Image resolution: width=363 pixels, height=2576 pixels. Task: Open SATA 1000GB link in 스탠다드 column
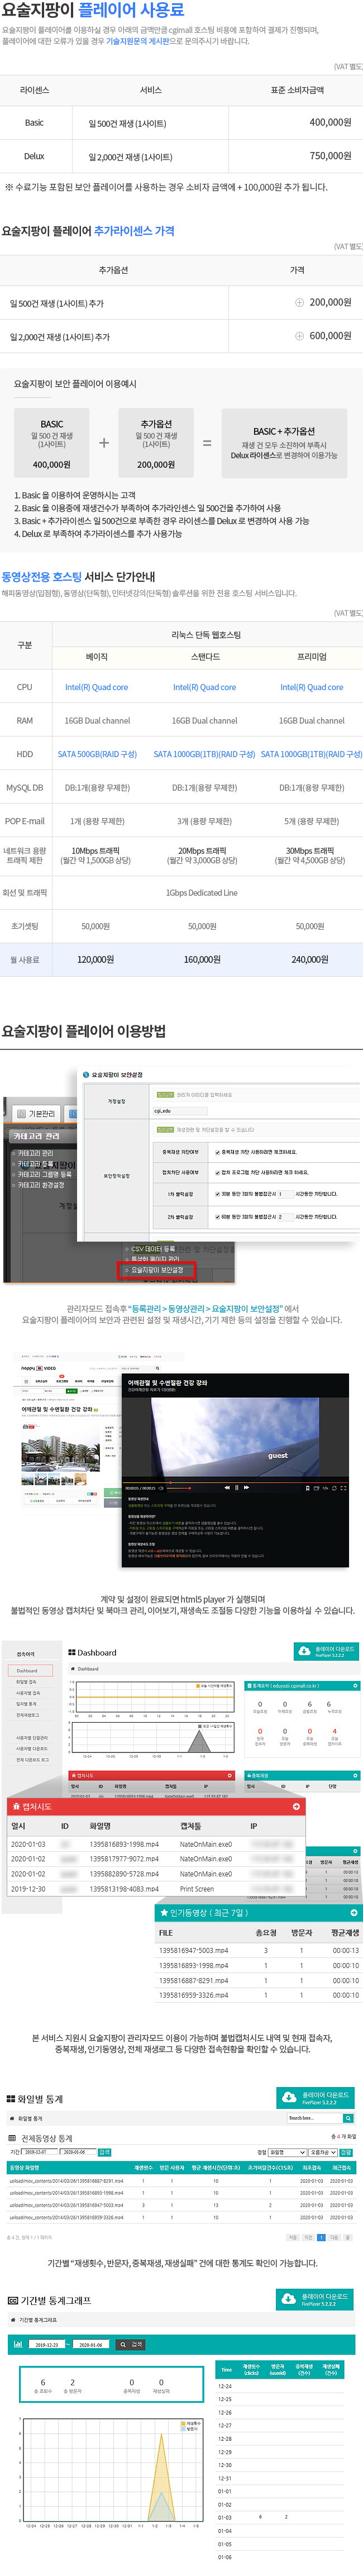coord(204,754)
